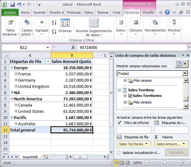Select the tmp444E sheet tab
Screen dimensions: 191x167
click(30, 157)
